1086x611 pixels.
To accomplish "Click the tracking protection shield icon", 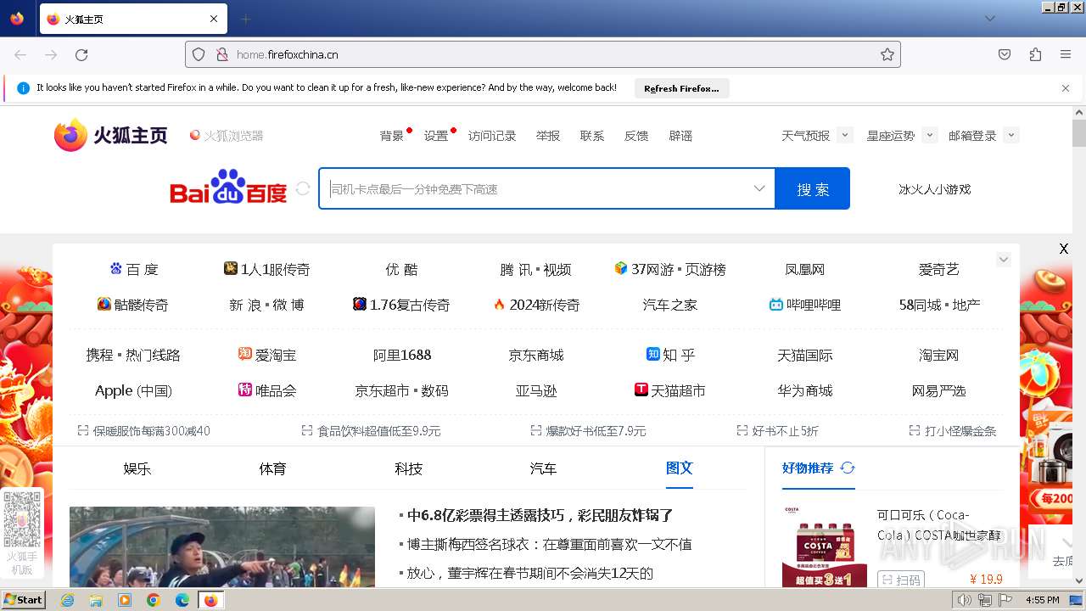I will coord(199,54).
